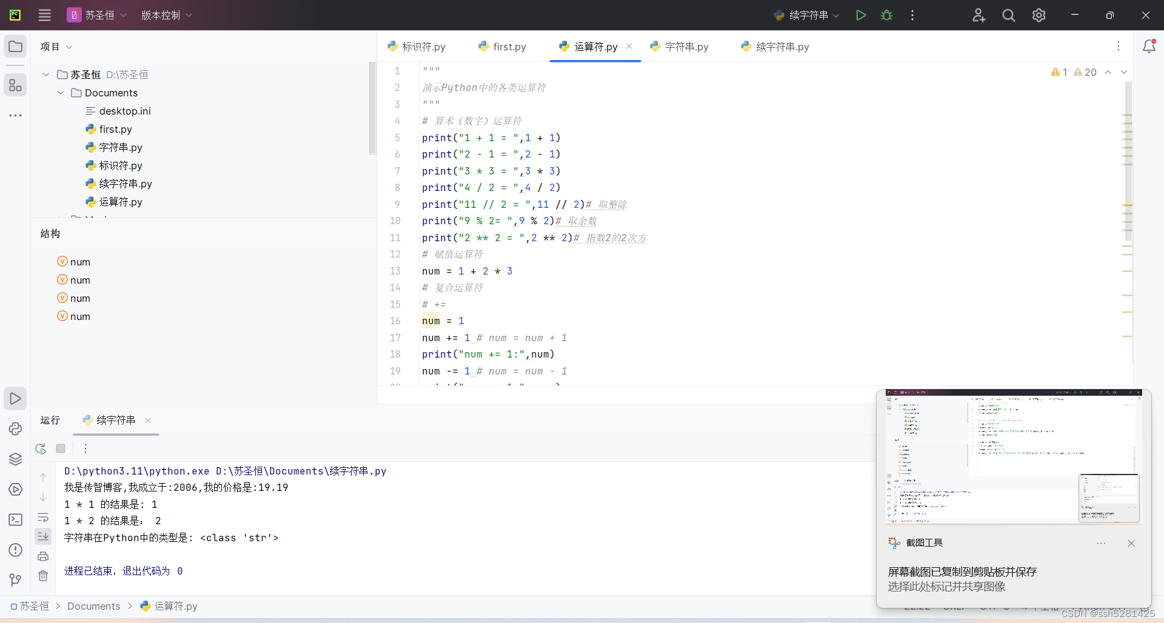
Task: Open 字符串.py in project tree
Action: (x=120, y=147)
